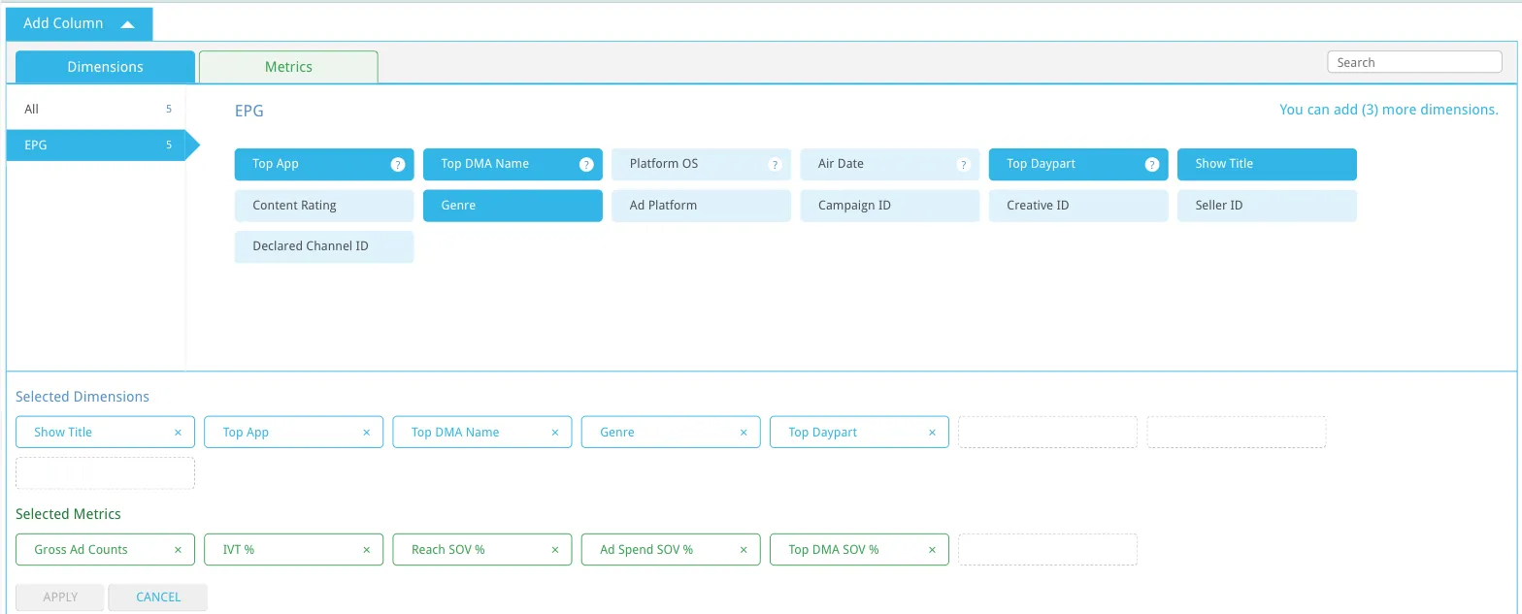Toggle the Content Rating dimension

coord(324,206)
